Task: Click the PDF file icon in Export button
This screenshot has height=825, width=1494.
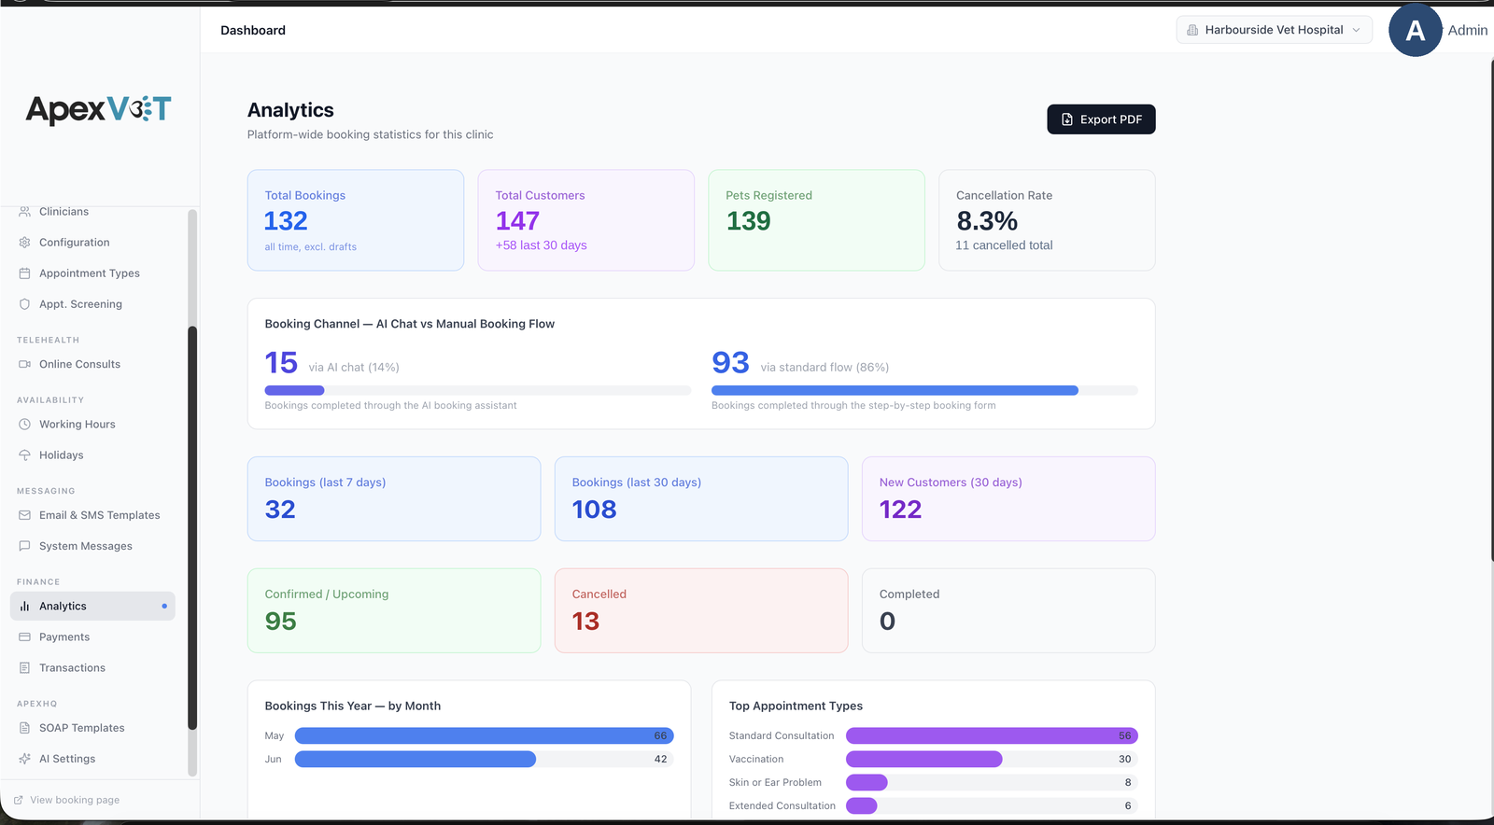Action: point(1067,119)
